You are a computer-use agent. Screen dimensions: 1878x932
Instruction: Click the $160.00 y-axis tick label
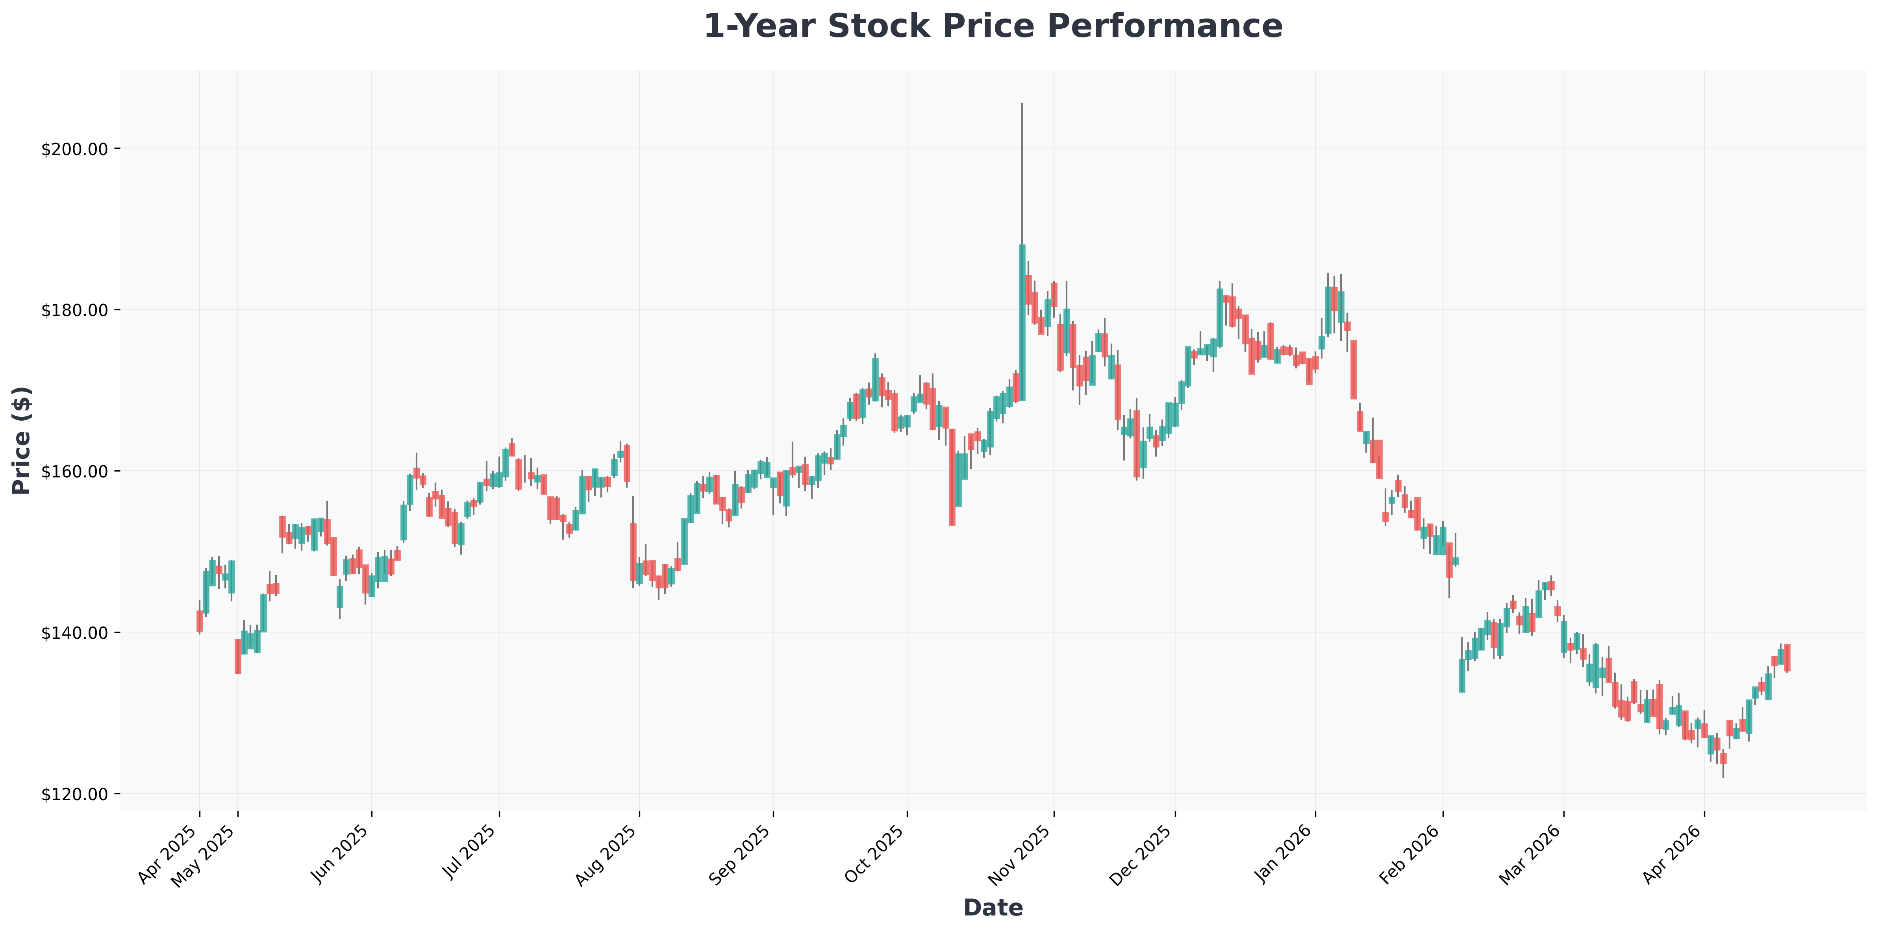tap(75, 472)
